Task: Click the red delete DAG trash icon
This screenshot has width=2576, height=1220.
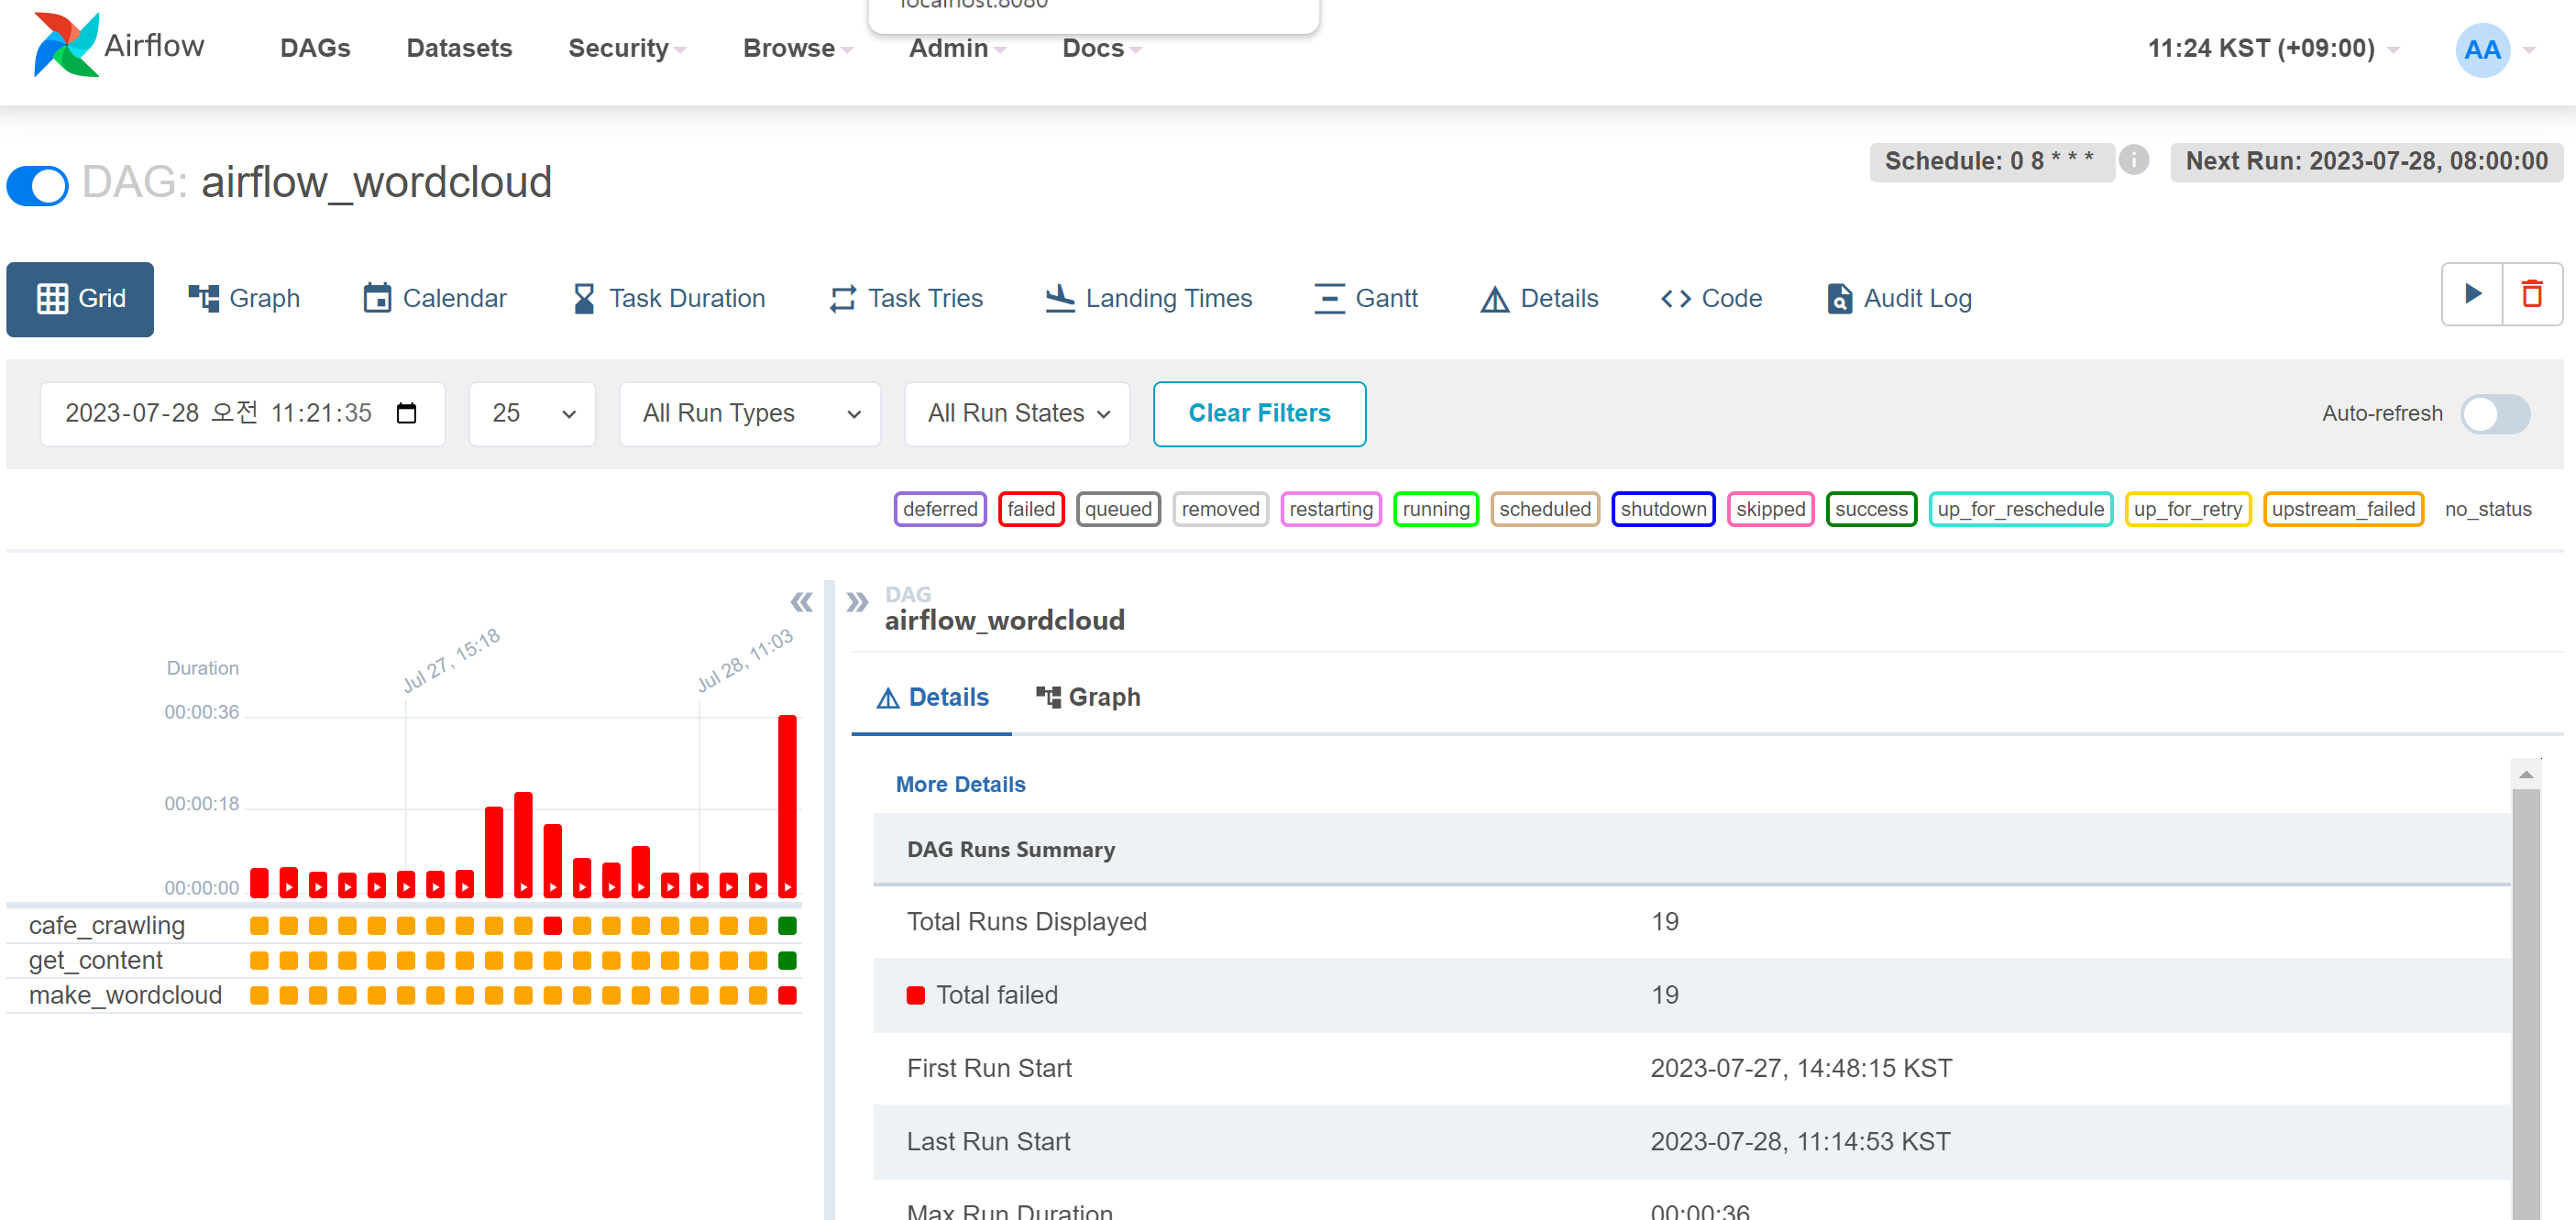Action: [x=2532, y=294]
